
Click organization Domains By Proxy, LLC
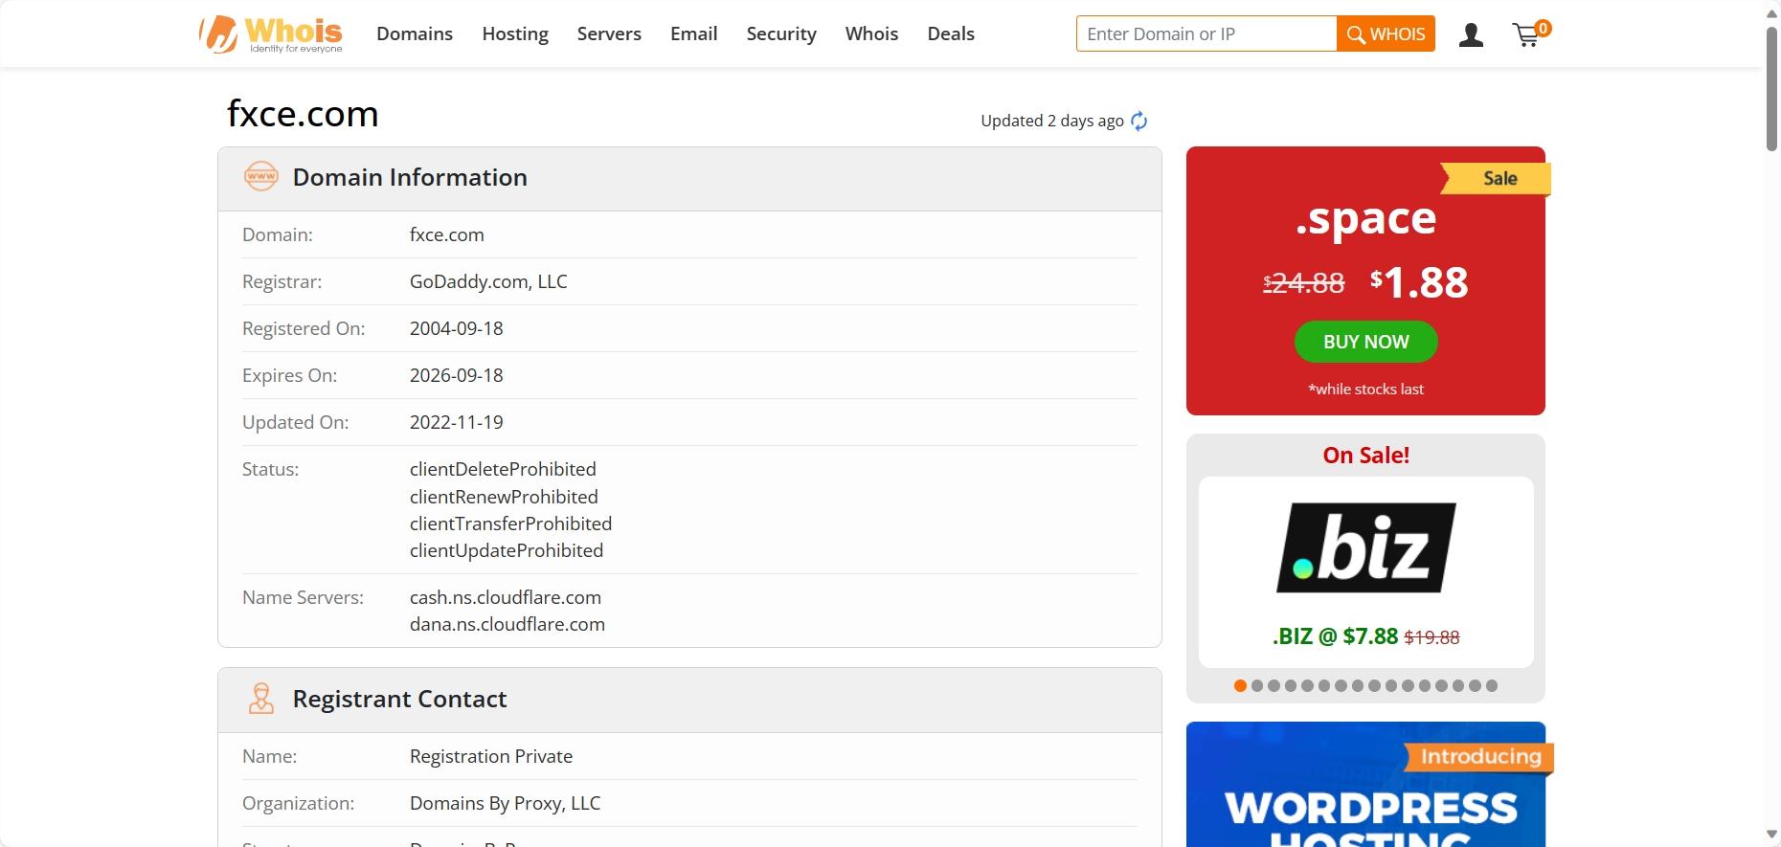[x=506, y=803]
